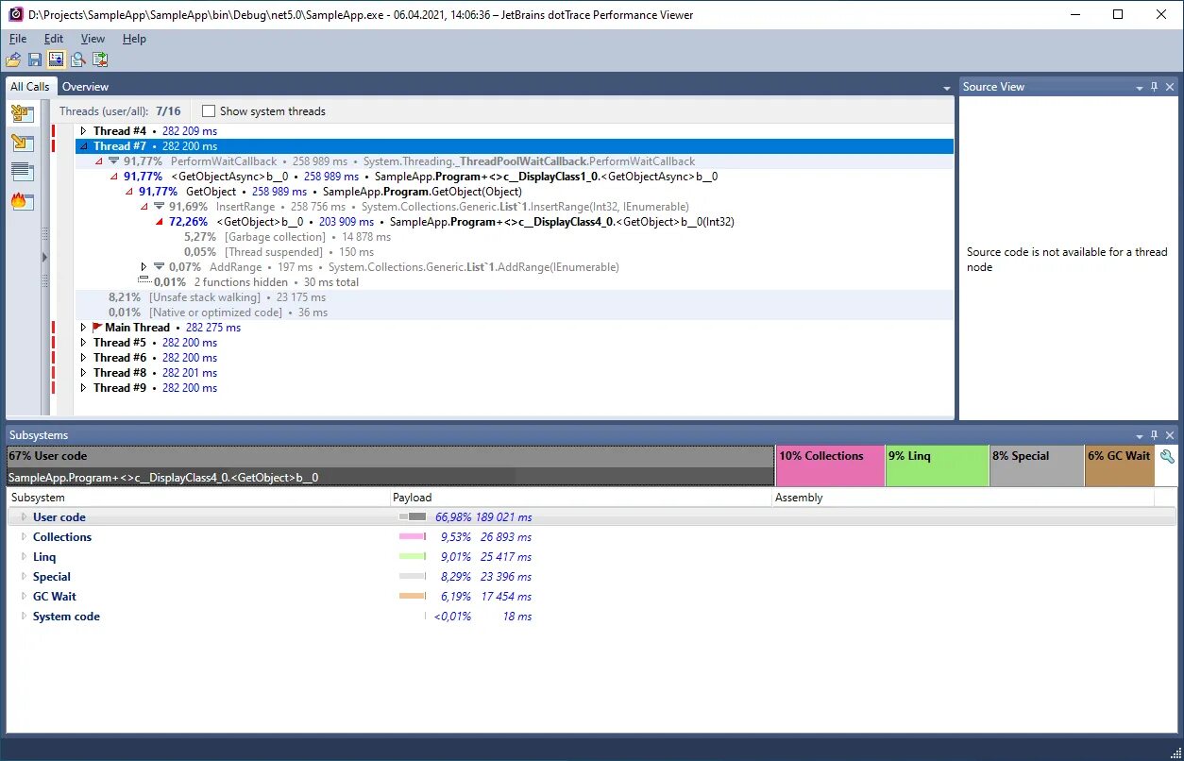Collapse Thread #7 node
Viewport: 1184px width, 761px height.
pos(83,146)
